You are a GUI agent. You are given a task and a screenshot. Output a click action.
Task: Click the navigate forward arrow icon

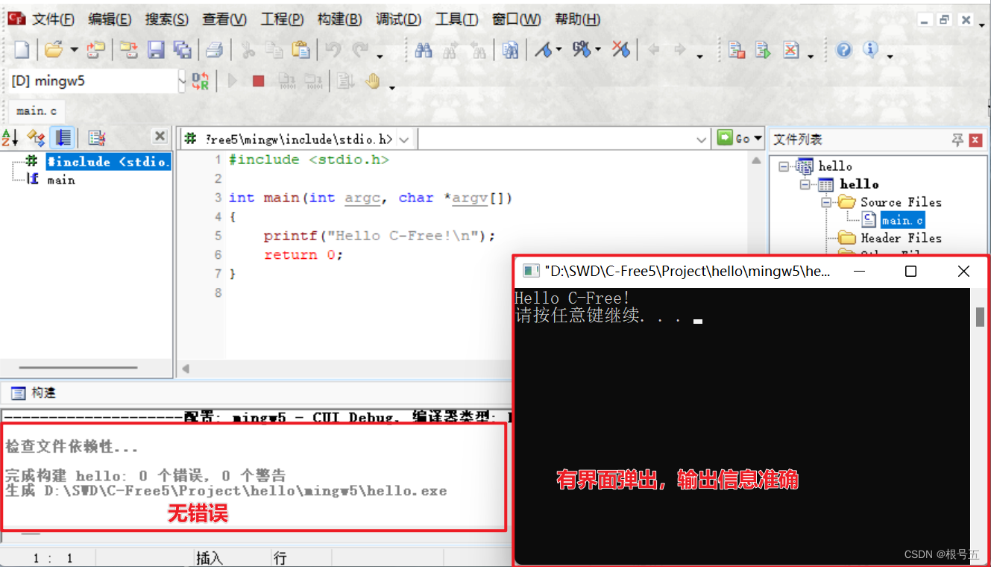click(680, 50)
